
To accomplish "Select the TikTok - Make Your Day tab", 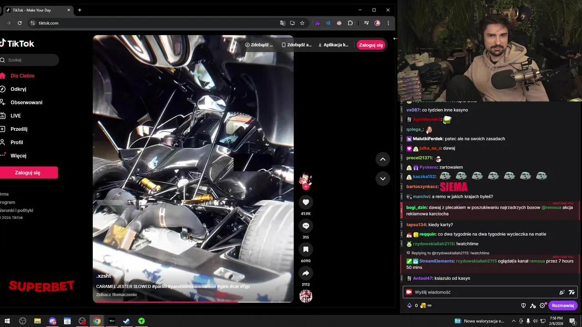I will point(38,10).
